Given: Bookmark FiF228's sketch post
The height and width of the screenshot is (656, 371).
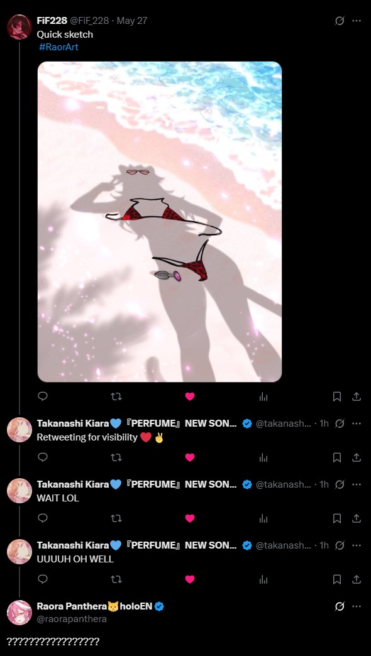Looking at the screenshot, I should [x=336, y=396].
